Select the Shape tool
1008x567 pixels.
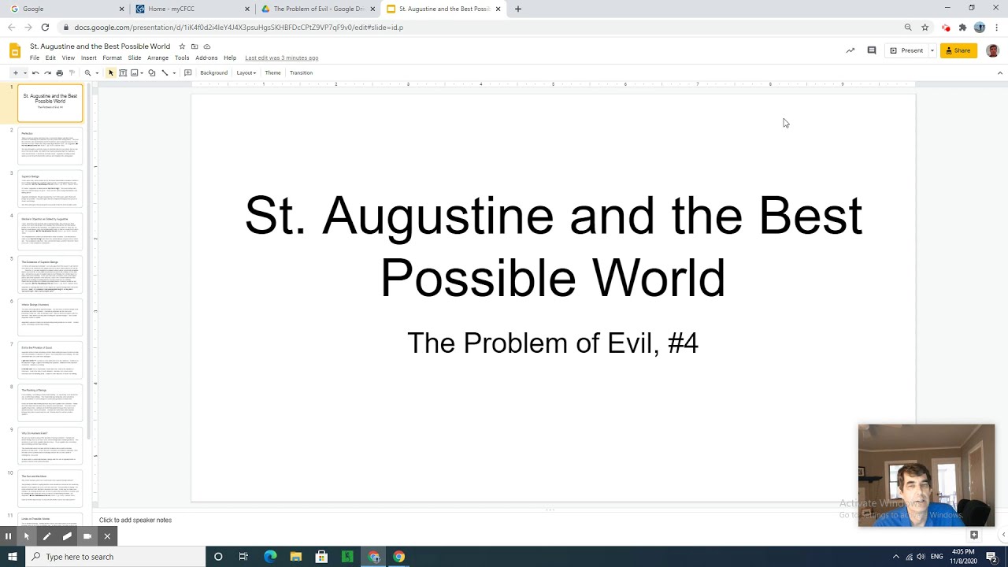tap(152, 72)
